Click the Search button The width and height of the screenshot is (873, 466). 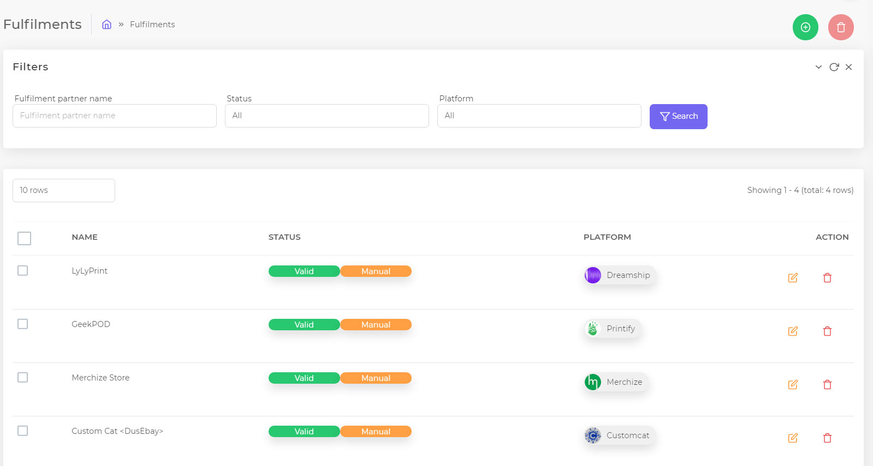(x=679, y=117)
